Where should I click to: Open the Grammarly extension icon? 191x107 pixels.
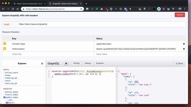click(159, 9)
